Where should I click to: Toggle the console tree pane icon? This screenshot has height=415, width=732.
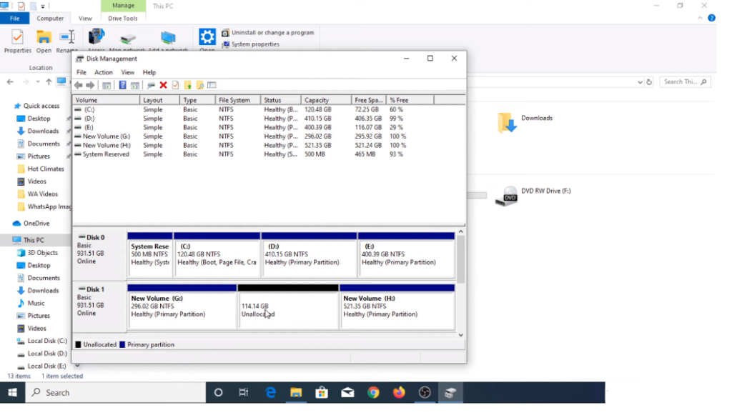pyautogui.click(x=106, y=85)
